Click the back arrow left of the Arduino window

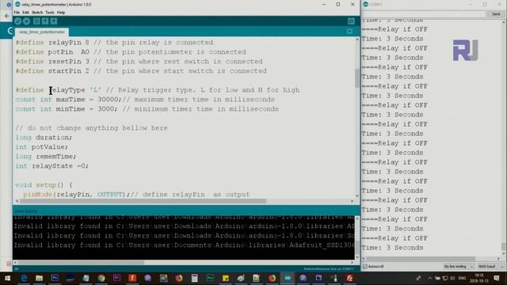(7, 16)
